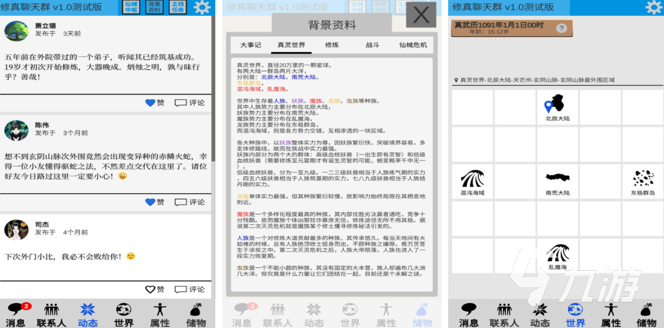
Task: Select 混沌海域 on the world map
Action: tap(472, 182)
